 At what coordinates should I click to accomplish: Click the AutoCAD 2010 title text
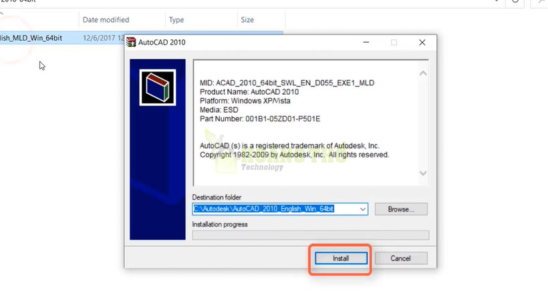point(162,42)
